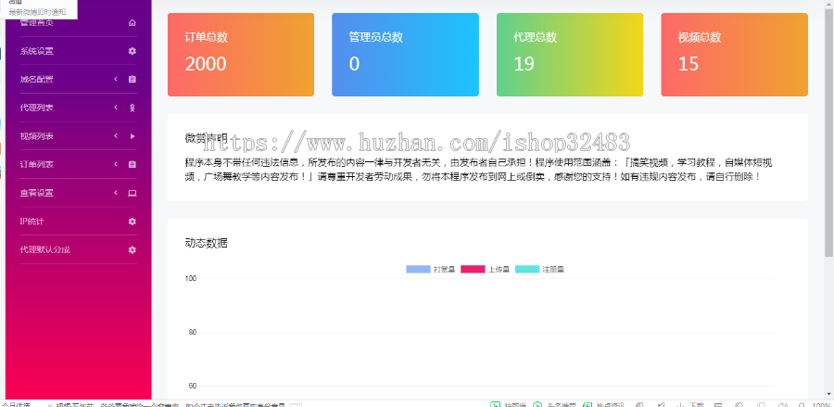Click the laptop icon beside 查看设置
The height and width of the screenshot is (407, 834).
[x=132, y=193]
